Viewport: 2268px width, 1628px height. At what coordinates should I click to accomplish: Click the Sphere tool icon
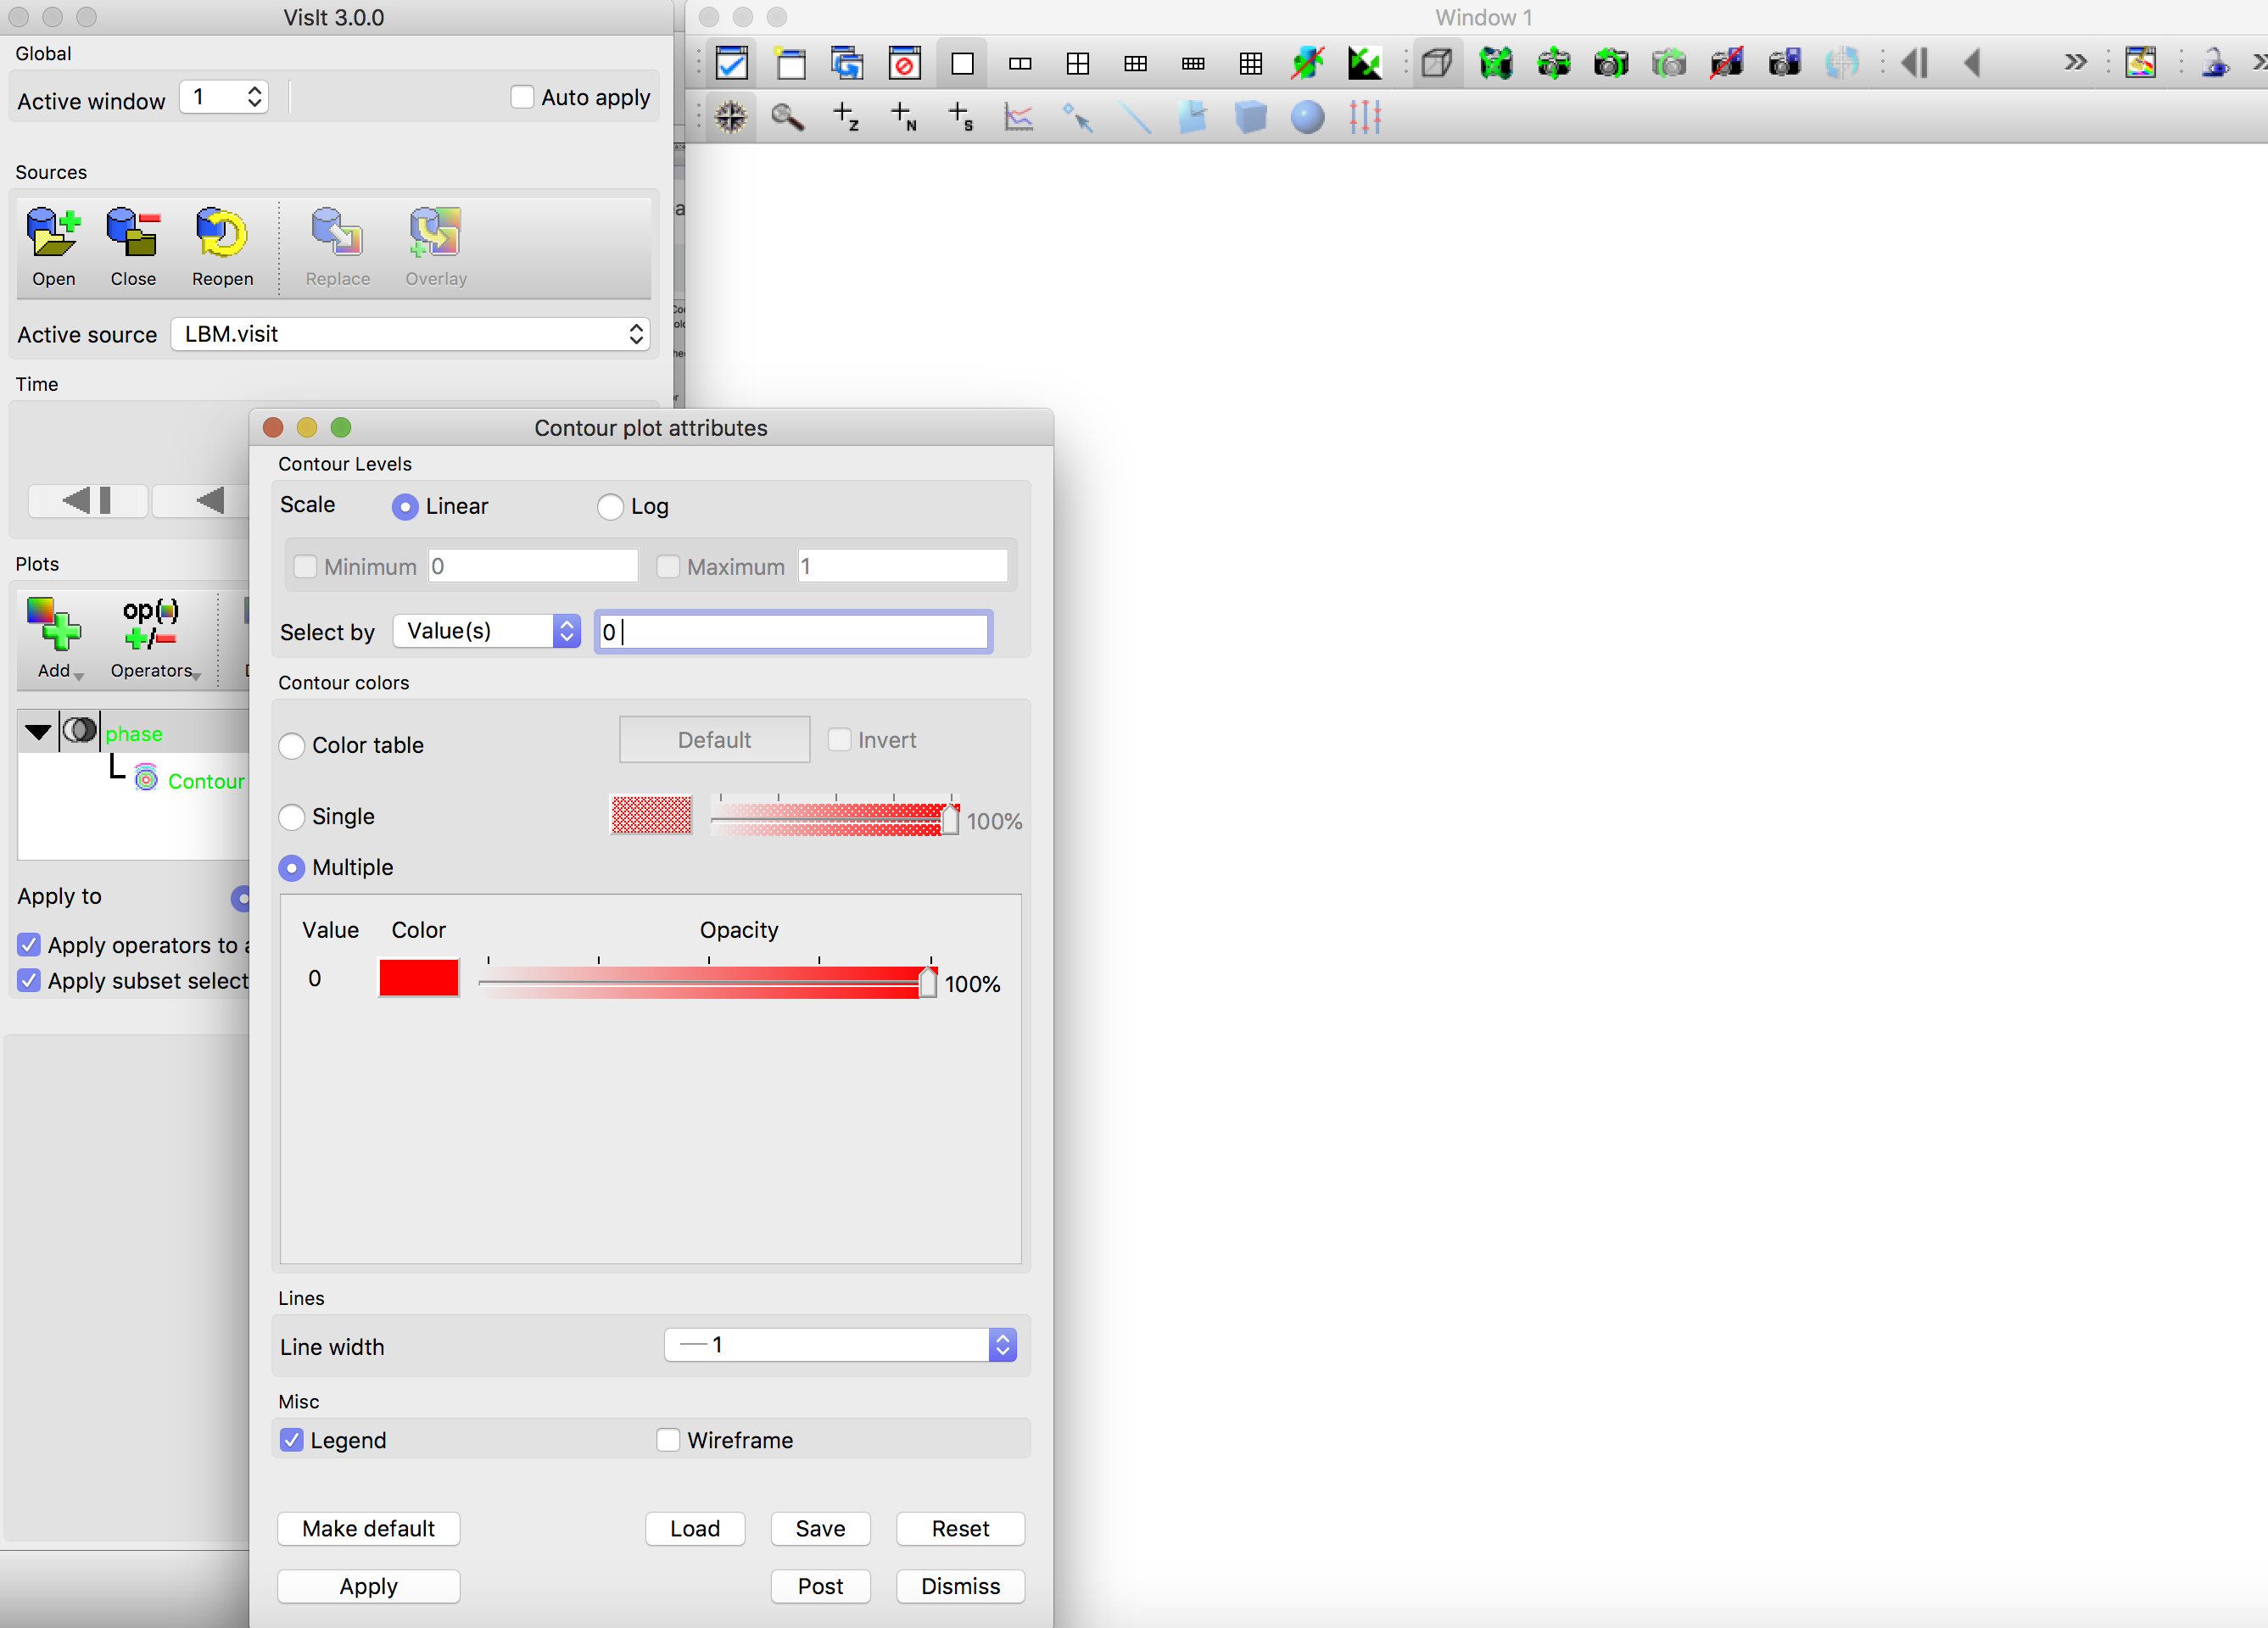pyautogui.click(x=1307, y=118)
